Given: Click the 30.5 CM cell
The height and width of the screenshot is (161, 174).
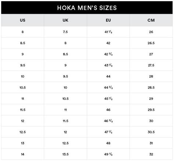Looking at the screenshot, I should (151, 132).
